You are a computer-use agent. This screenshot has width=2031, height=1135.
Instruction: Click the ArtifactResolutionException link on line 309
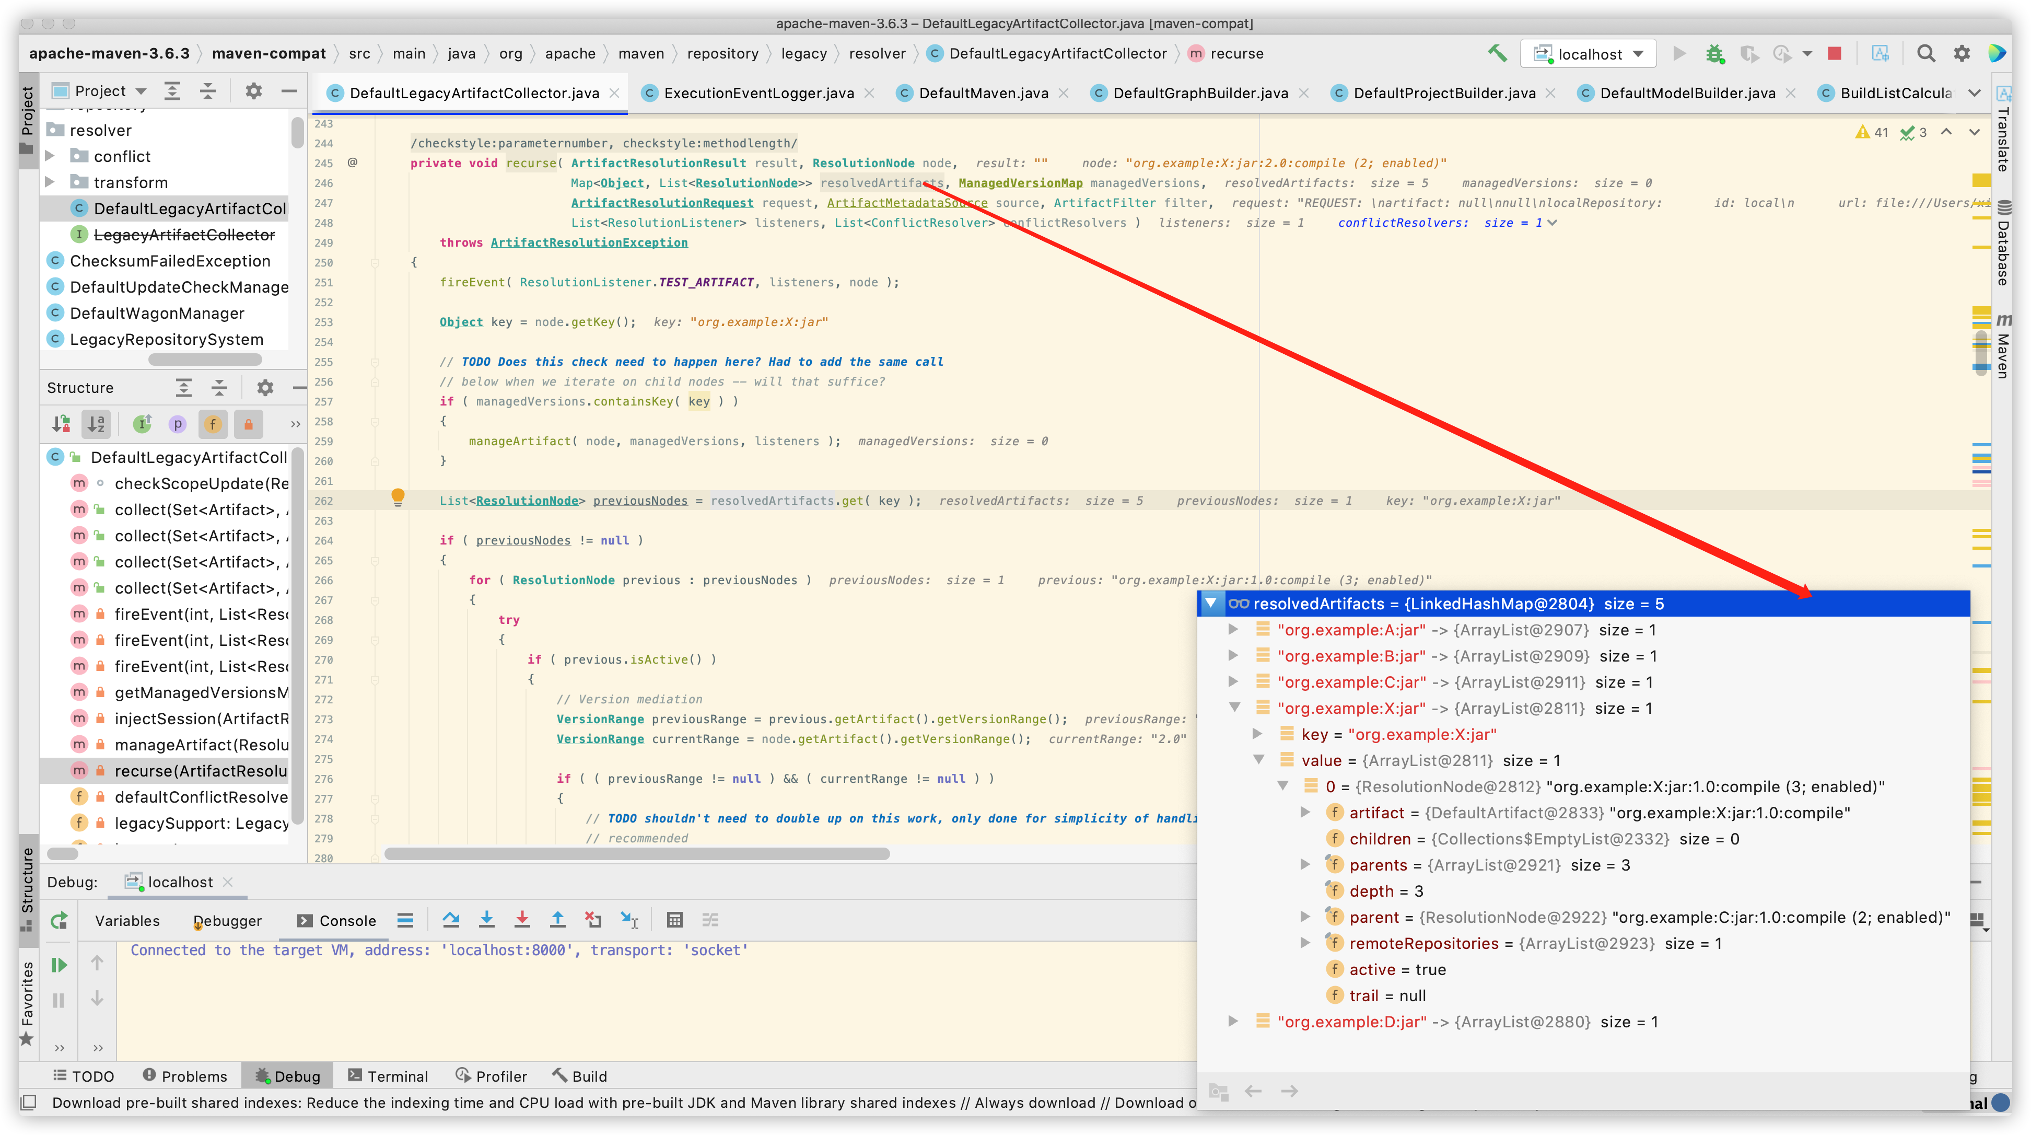[x=589, y=242]
